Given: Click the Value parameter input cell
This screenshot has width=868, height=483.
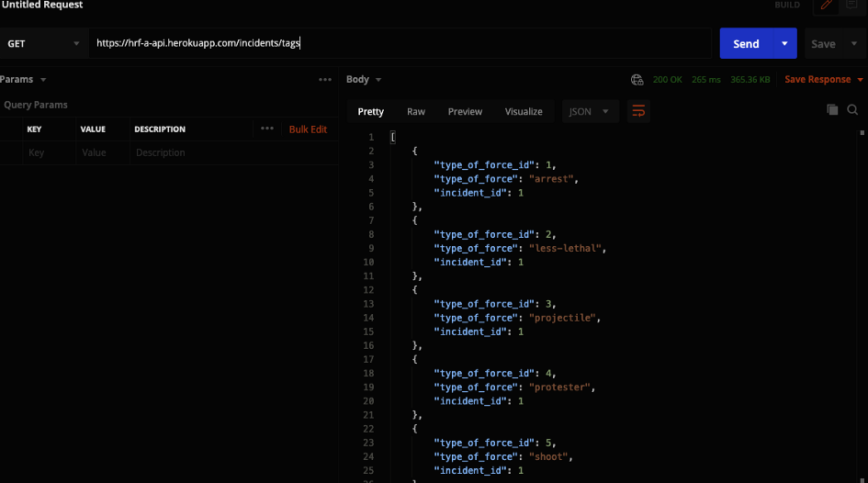Looking at the screenshot, I should [103, 152].
